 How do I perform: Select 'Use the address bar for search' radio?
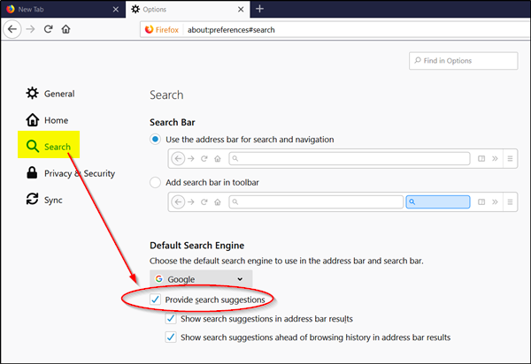pyautogui.click(x=156, y=140)
